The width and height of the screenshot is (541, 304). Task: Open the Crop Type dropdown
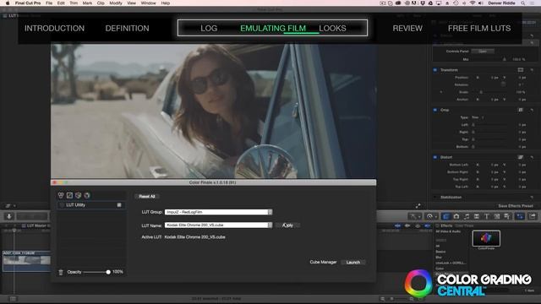pyautogui.click(x=478, y=117)
